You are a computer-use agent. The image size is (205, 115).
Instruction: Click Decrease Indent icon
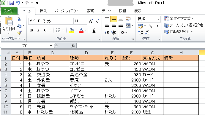point(107,32)
